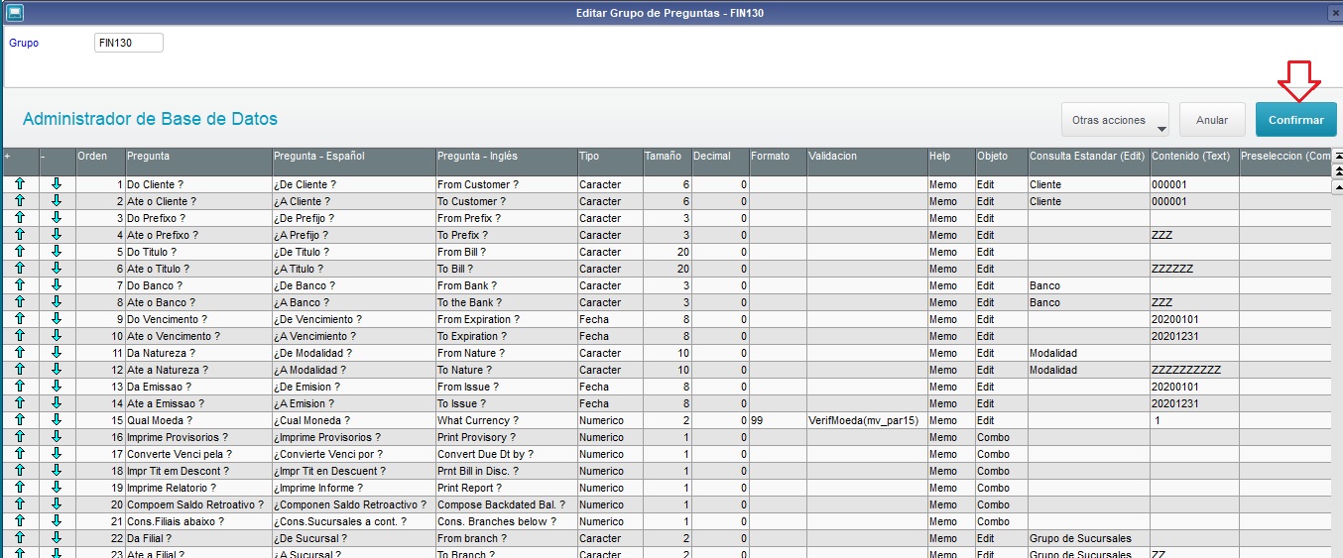Move down row 21 Cons.Filiais abaixo
The height and width of the screenshot is (558, 1343).
[x=56, y=521]
